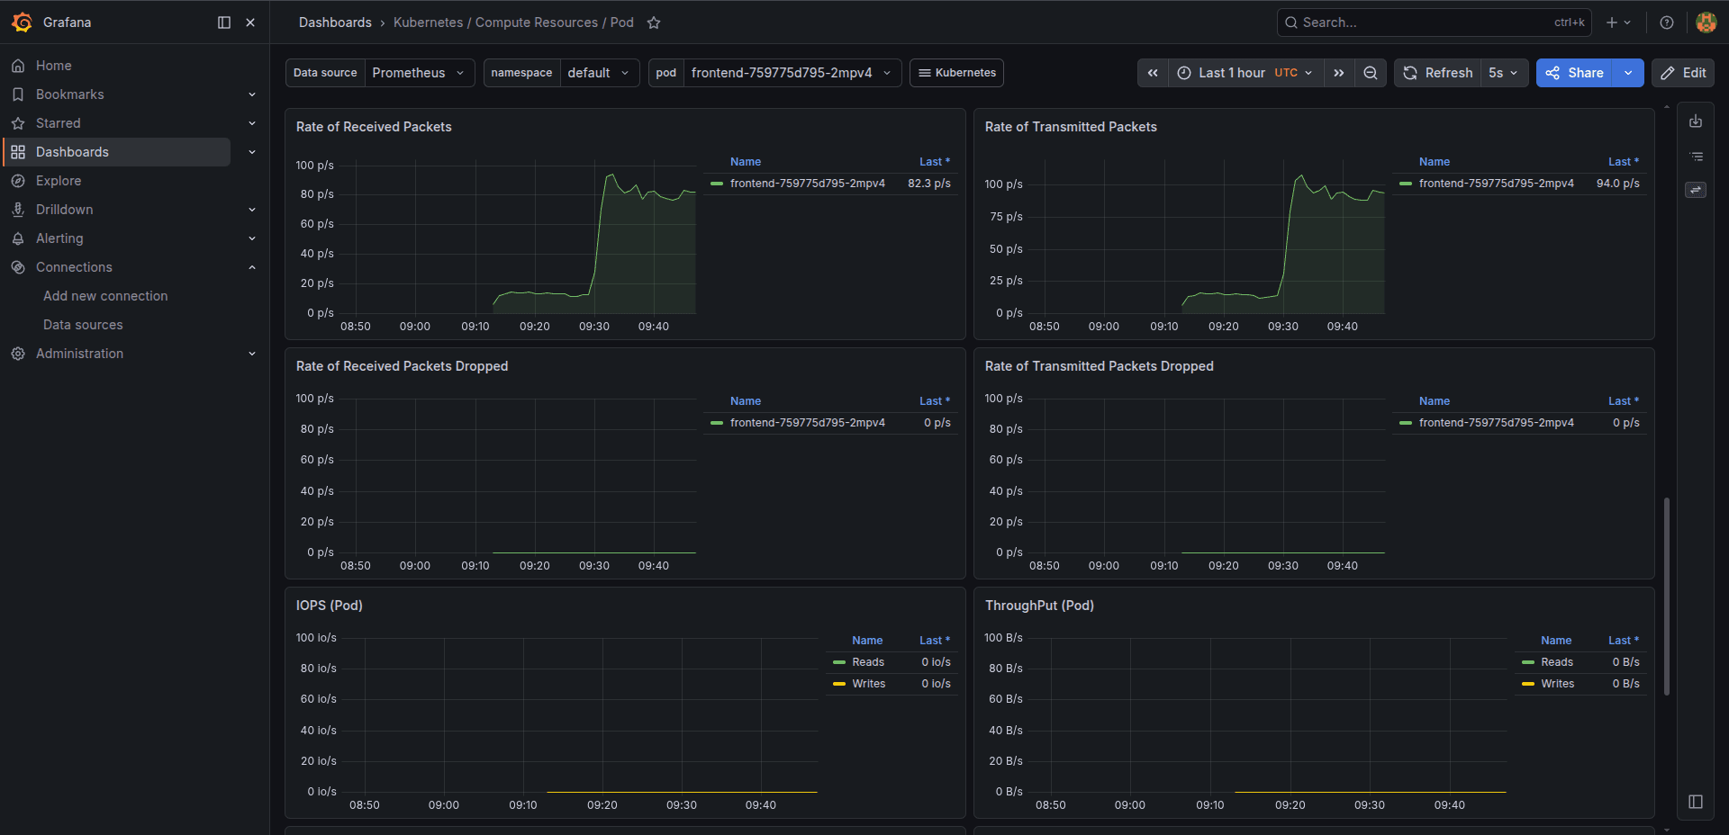1729x835 pixels.
Task: Click the Kubernetes / Compute Resources / Pod breadcrumb
Action: tap(513, 22)
